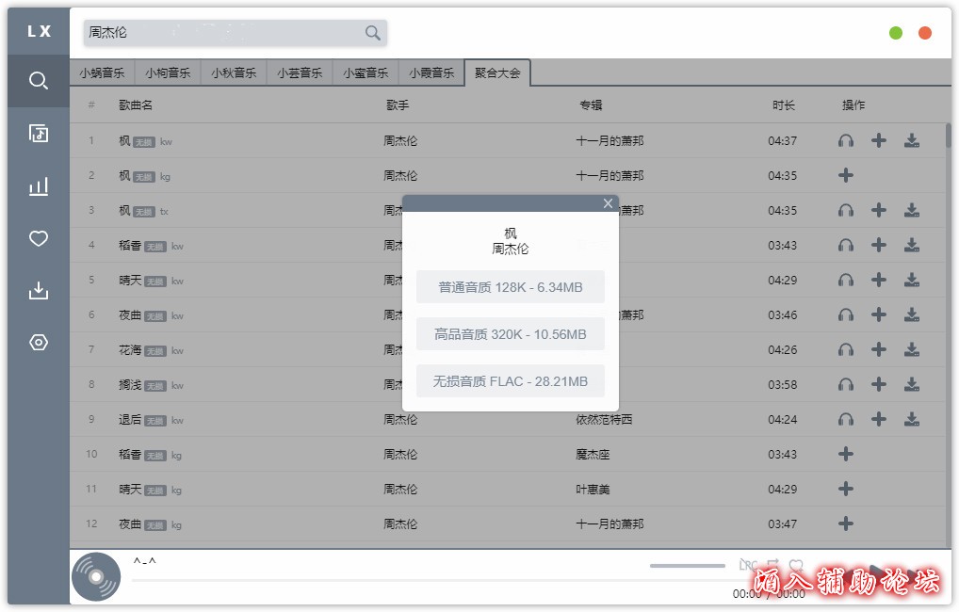Viewport: 959px width, 612px height.
Task: Toggle the loop playback mode icon
Action: [772, 564]
